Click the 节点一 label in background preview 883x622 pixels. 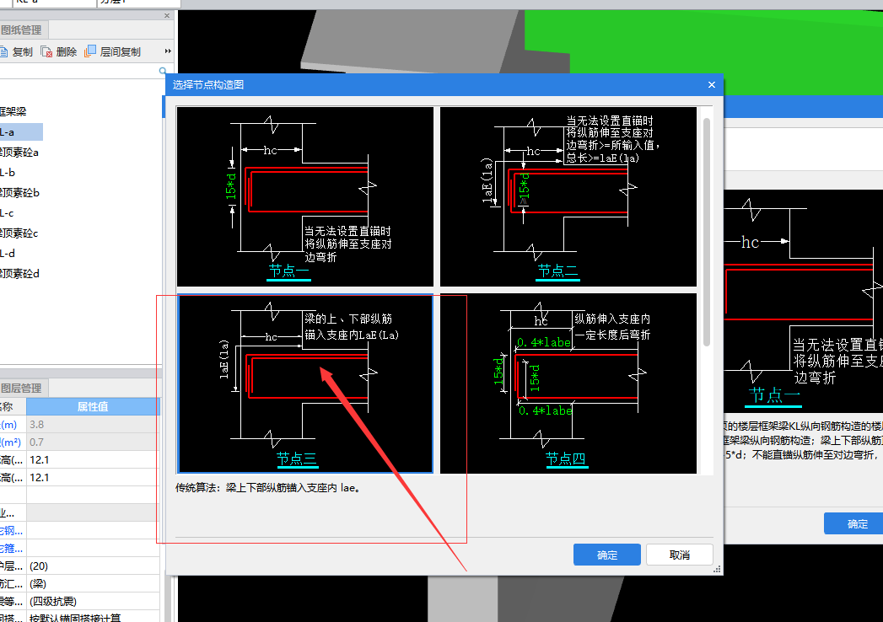tap(774, 395)
